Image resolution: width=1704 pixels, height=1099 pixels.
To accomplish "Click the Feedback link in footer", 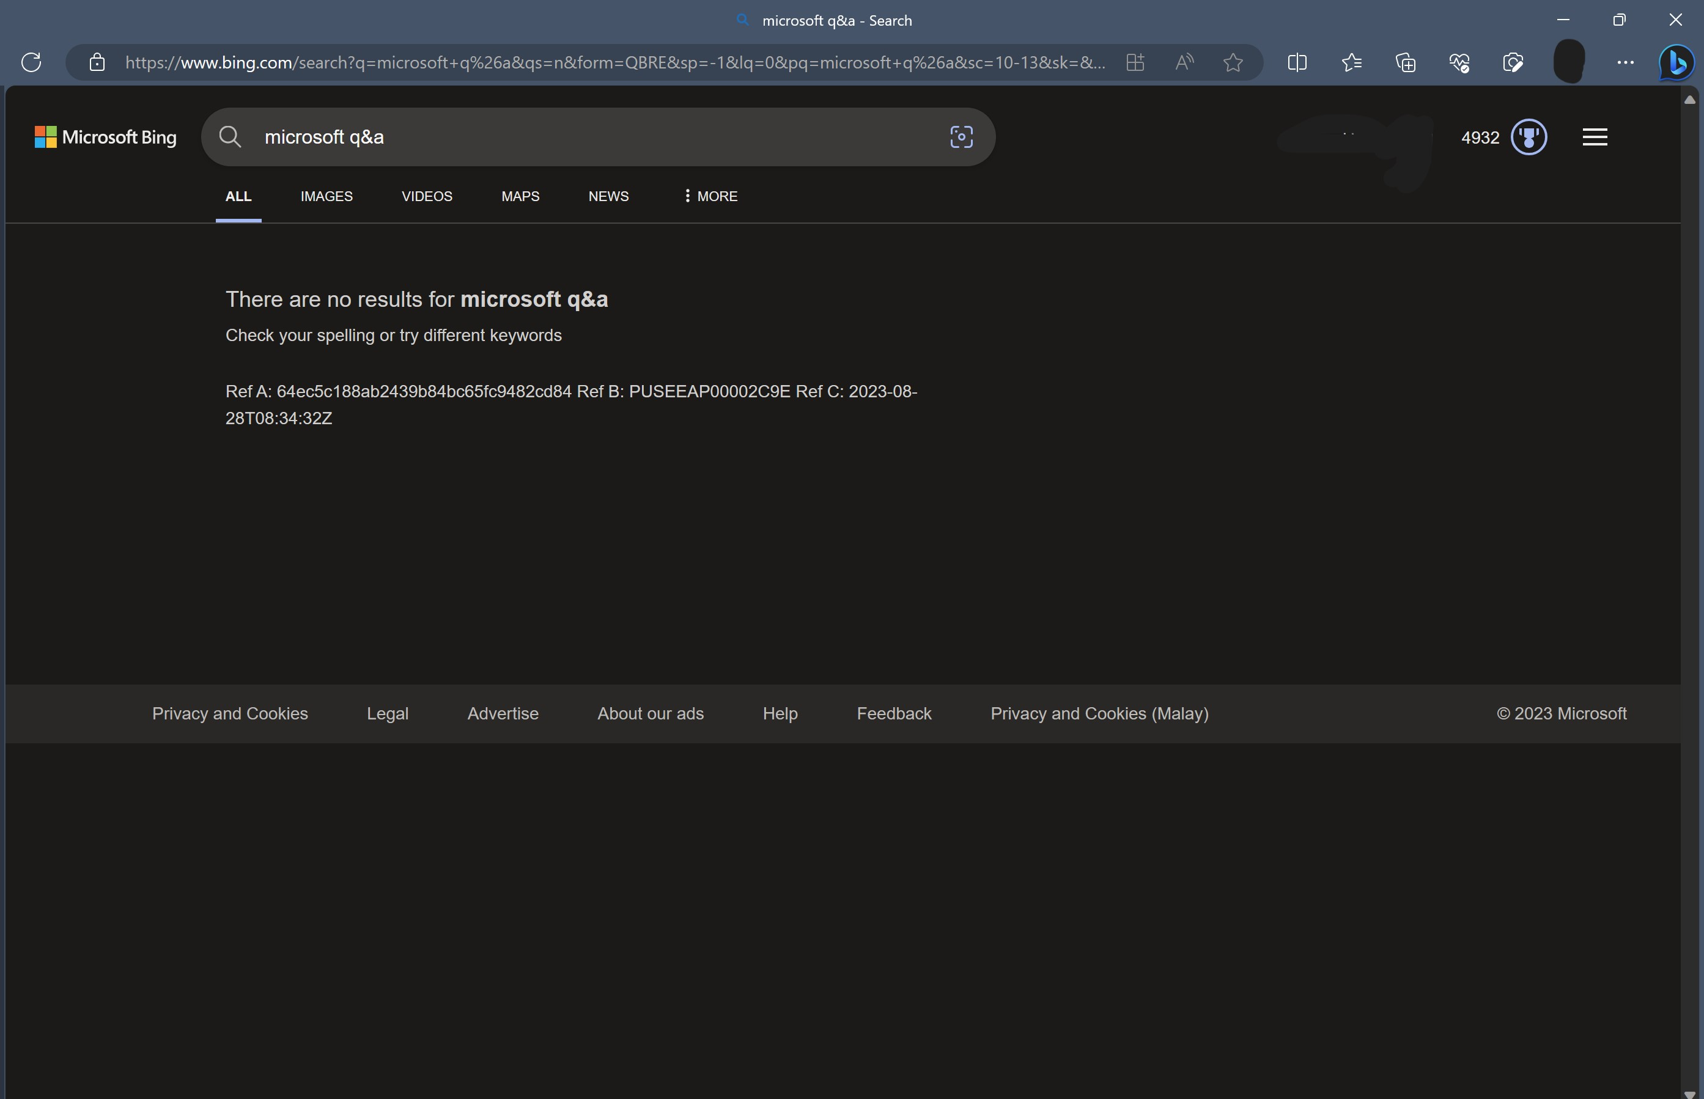I will 894,714.
